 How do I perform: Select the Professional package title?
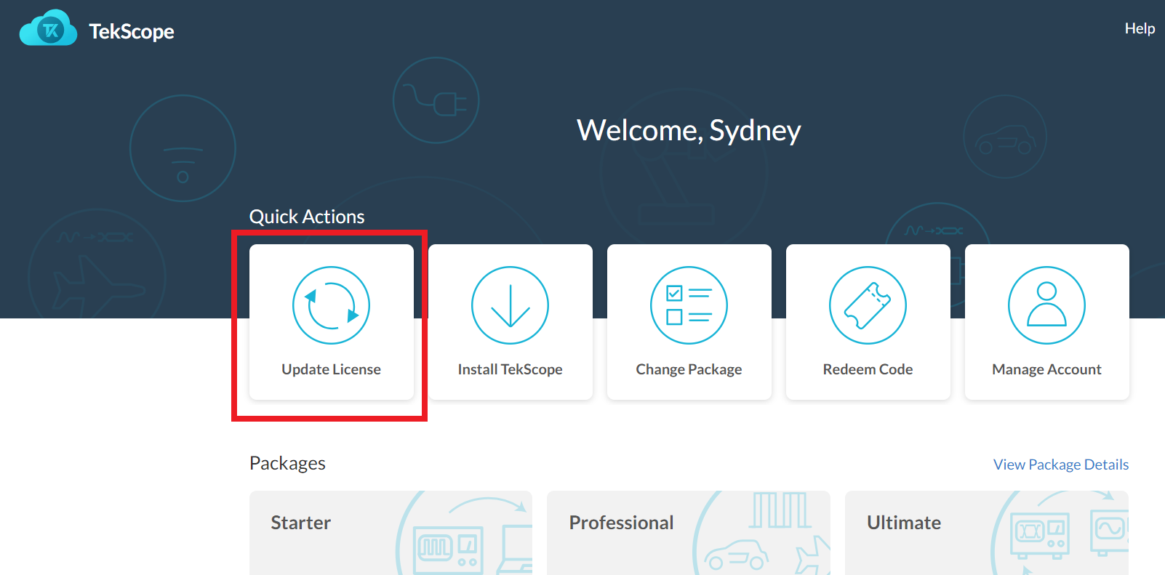(621, 523)
